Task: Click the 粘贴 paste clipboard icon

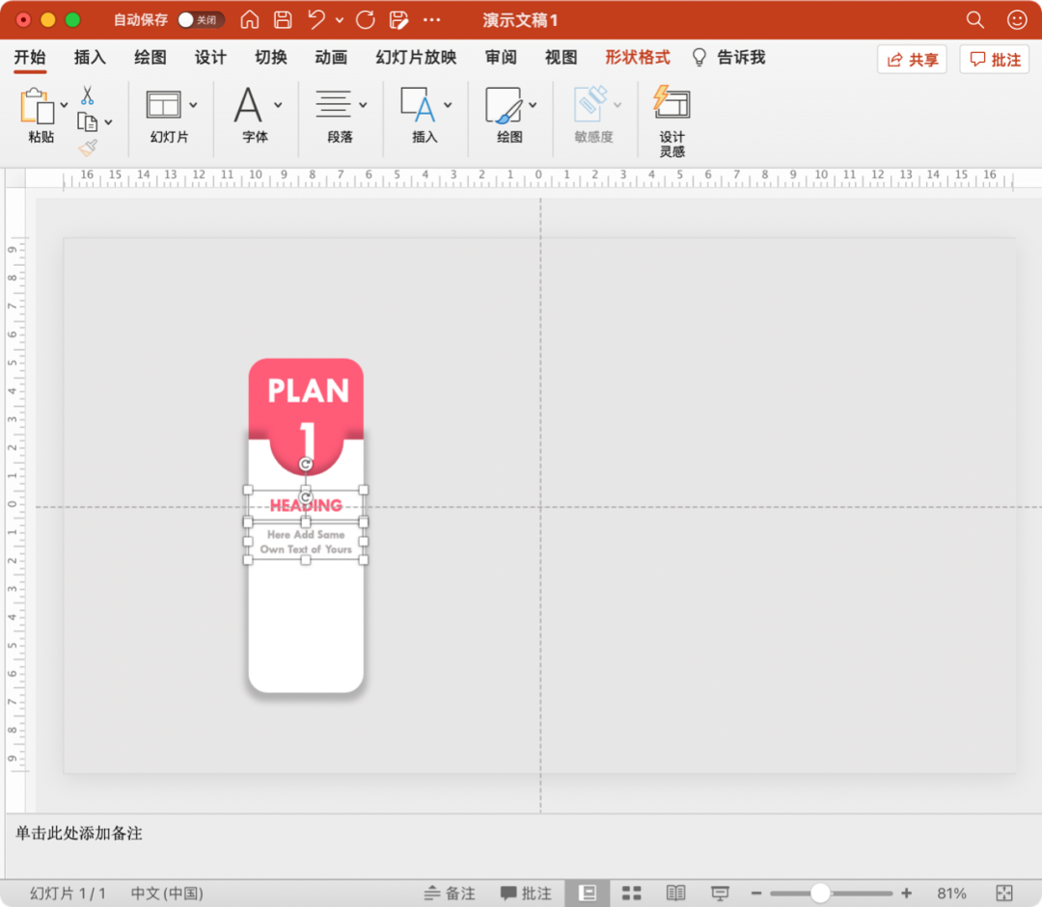Action: (38, 106)
